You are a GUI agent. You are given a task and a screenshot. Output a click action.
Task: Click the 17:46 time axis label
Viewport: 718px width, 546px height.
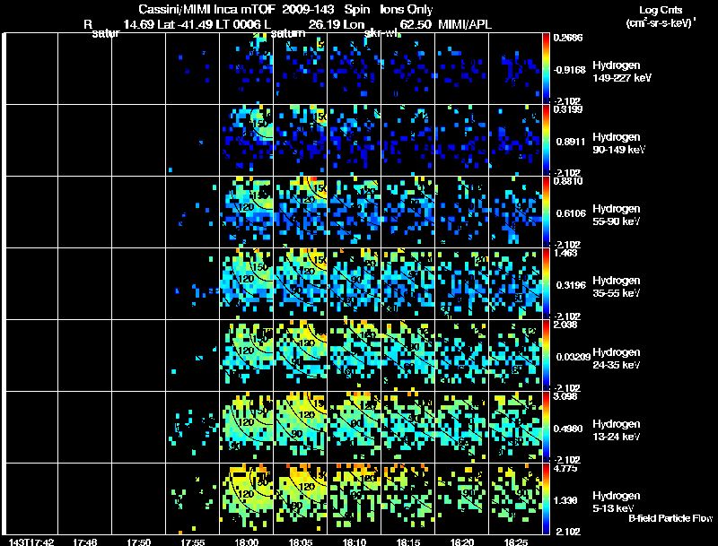[84, 542]
